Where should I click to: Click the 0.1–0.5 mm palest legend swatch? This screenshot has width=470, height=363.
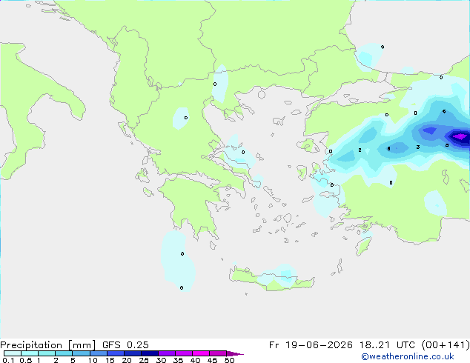click(13, 353)
